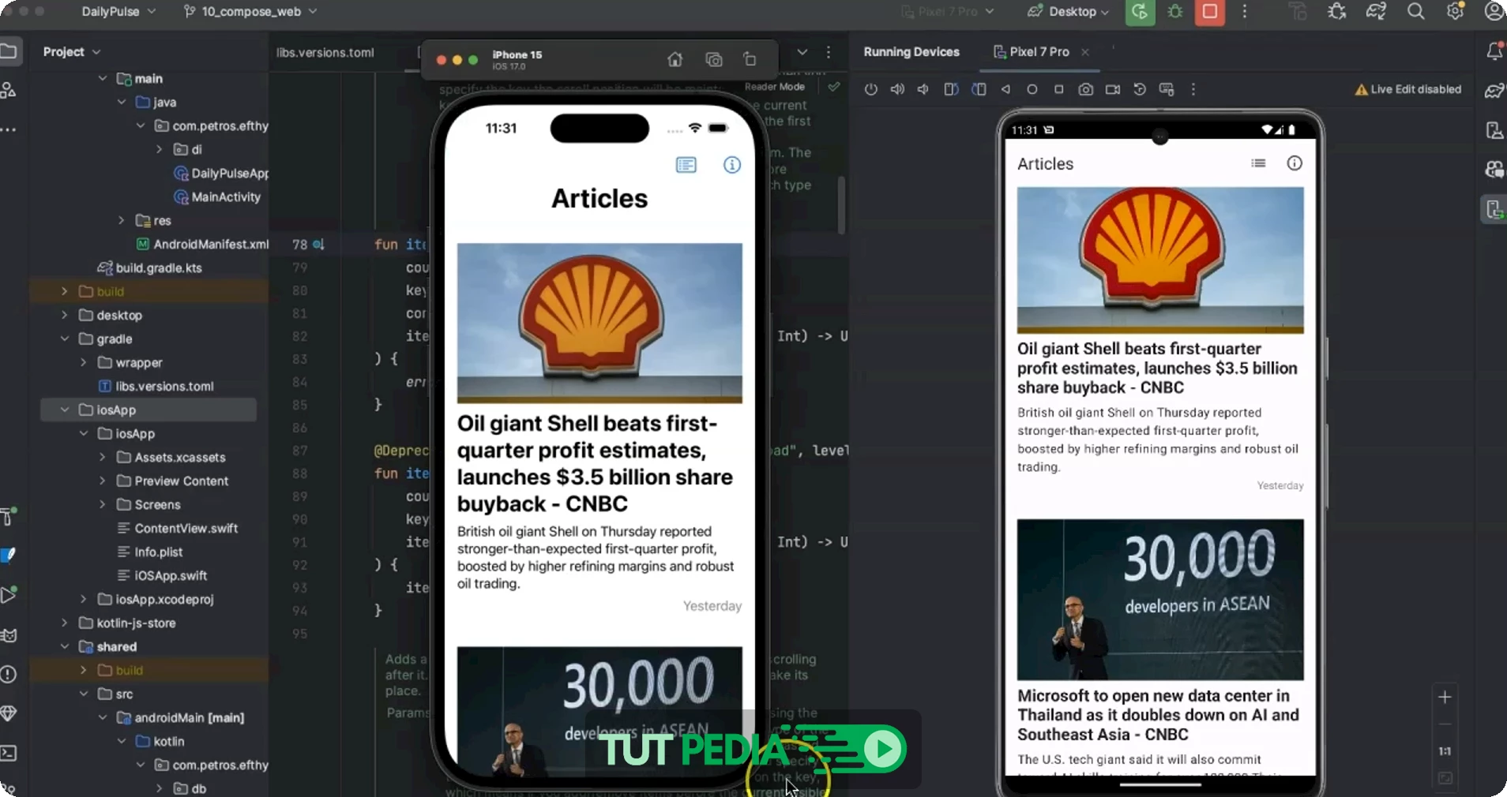Screen dimensions: 1507x797
Task: Expand the Assets.xcassets folder
Action: coord(103,458)
